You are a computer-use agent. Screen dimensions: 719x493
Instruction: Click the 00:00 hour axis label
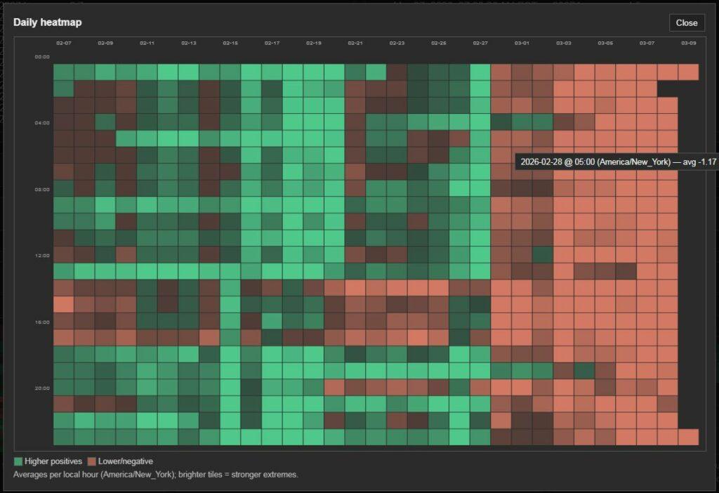[42, 57]
